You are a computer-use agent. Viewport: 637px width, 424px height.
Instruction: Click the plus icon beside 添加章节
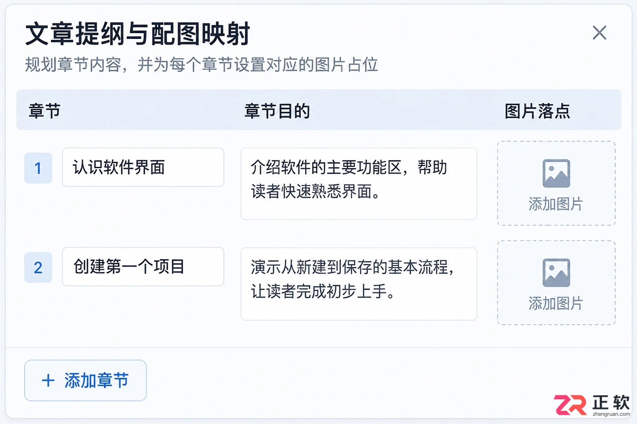click(48, 380)
